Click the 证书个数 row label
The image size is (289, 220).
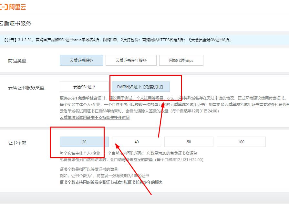(17, 143)
